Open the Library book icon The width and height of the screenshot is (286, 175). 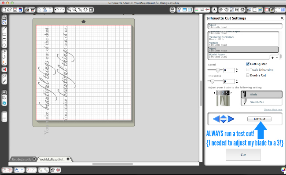pos(4,98)
